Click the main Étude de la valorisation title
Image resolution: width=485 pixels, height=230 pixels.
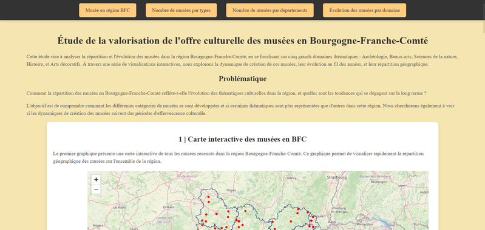pos(243,41)
